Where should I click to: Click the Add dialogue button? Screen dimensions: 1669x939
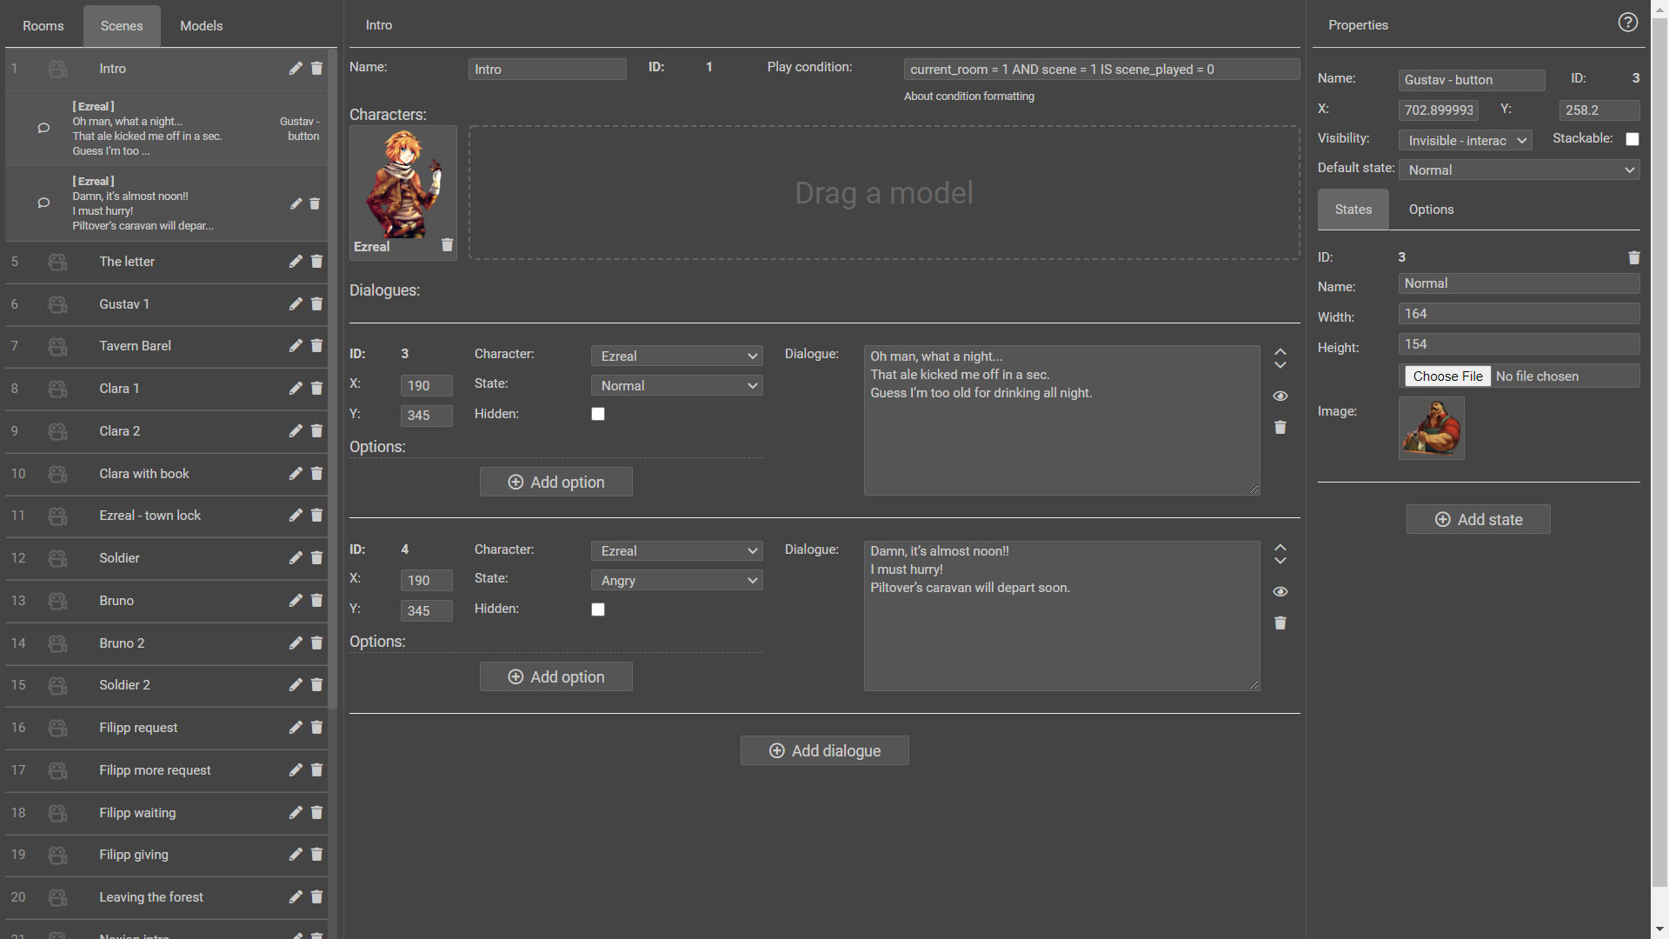pos(824,750)
